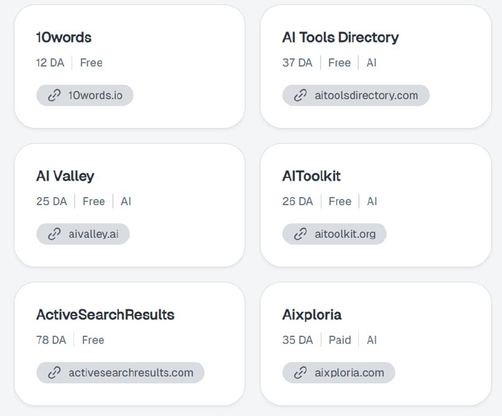502x416 pixels.
Task: Select the ActiveSearchResults card title
Action: [105, 314]
